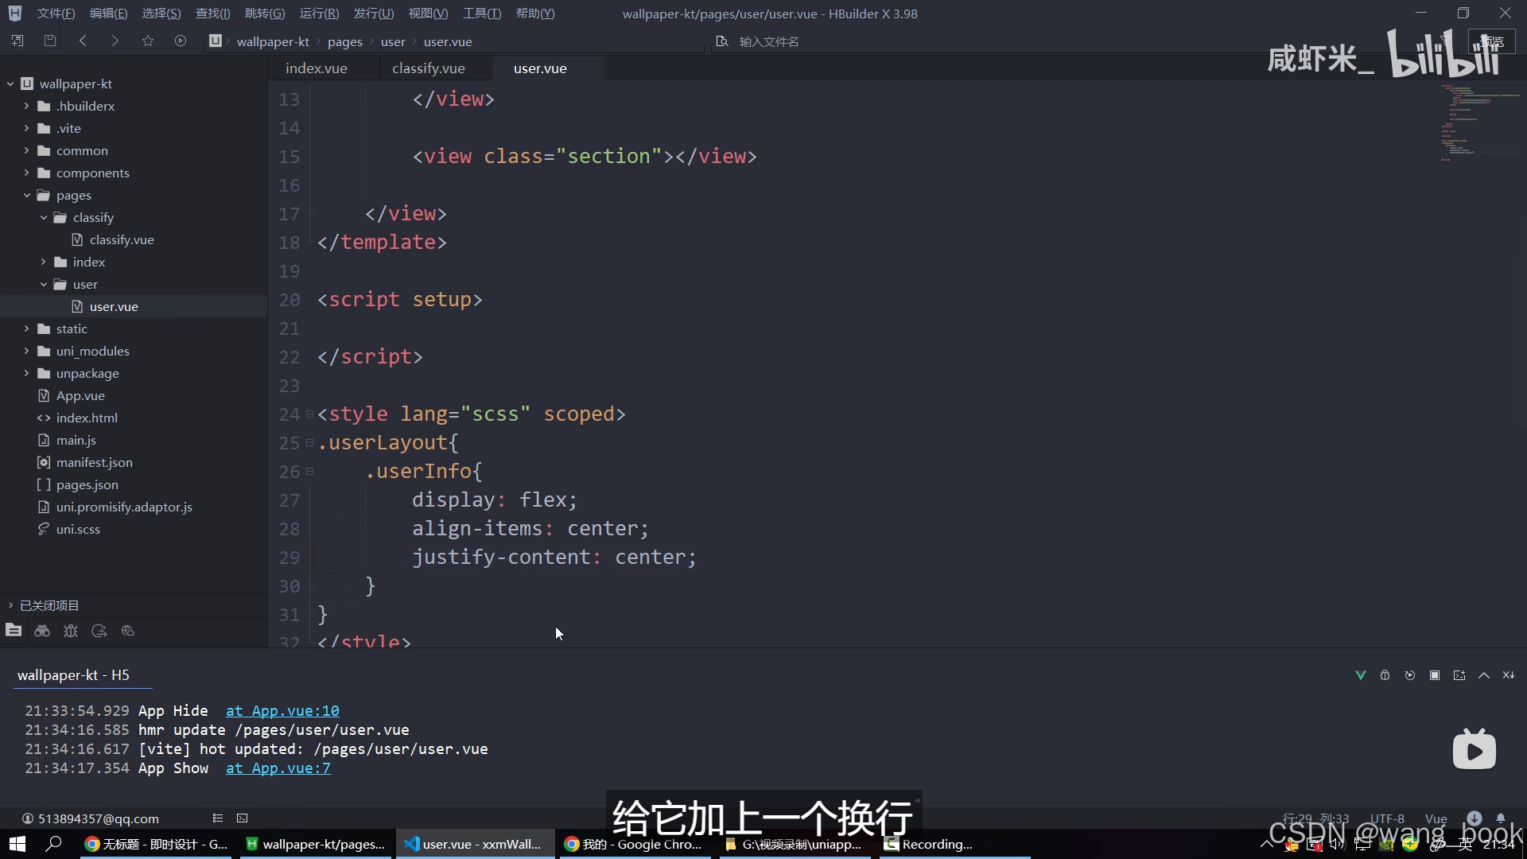Open the sync arrows icon in sidebar
Screen dimensions: 1527x859
coord(99,631)
